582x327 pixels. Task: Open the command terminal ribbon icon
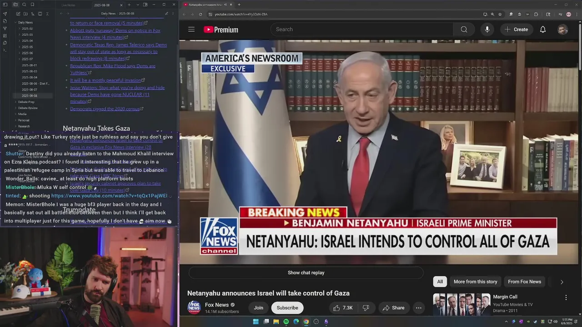point(5,50)
